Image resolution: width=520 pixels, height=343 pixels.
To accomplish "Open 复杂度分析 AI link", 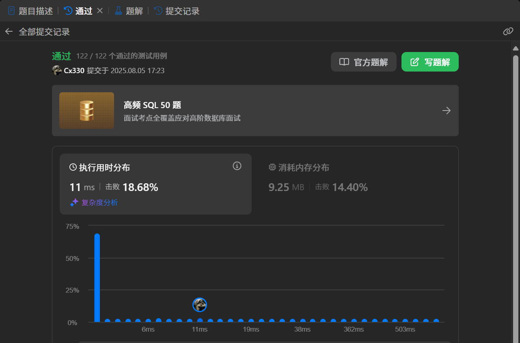I will [x=99, y=202].
